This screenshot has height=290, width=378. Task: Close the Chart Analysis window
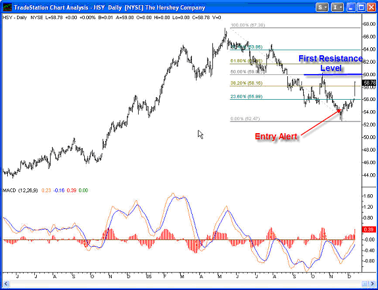coord(371,7)
